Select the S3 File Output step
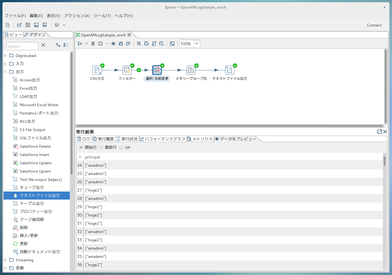 [x=33, y=130]
